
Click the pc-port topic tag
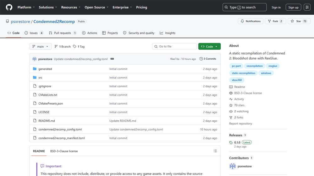click(x=236, y=66)
